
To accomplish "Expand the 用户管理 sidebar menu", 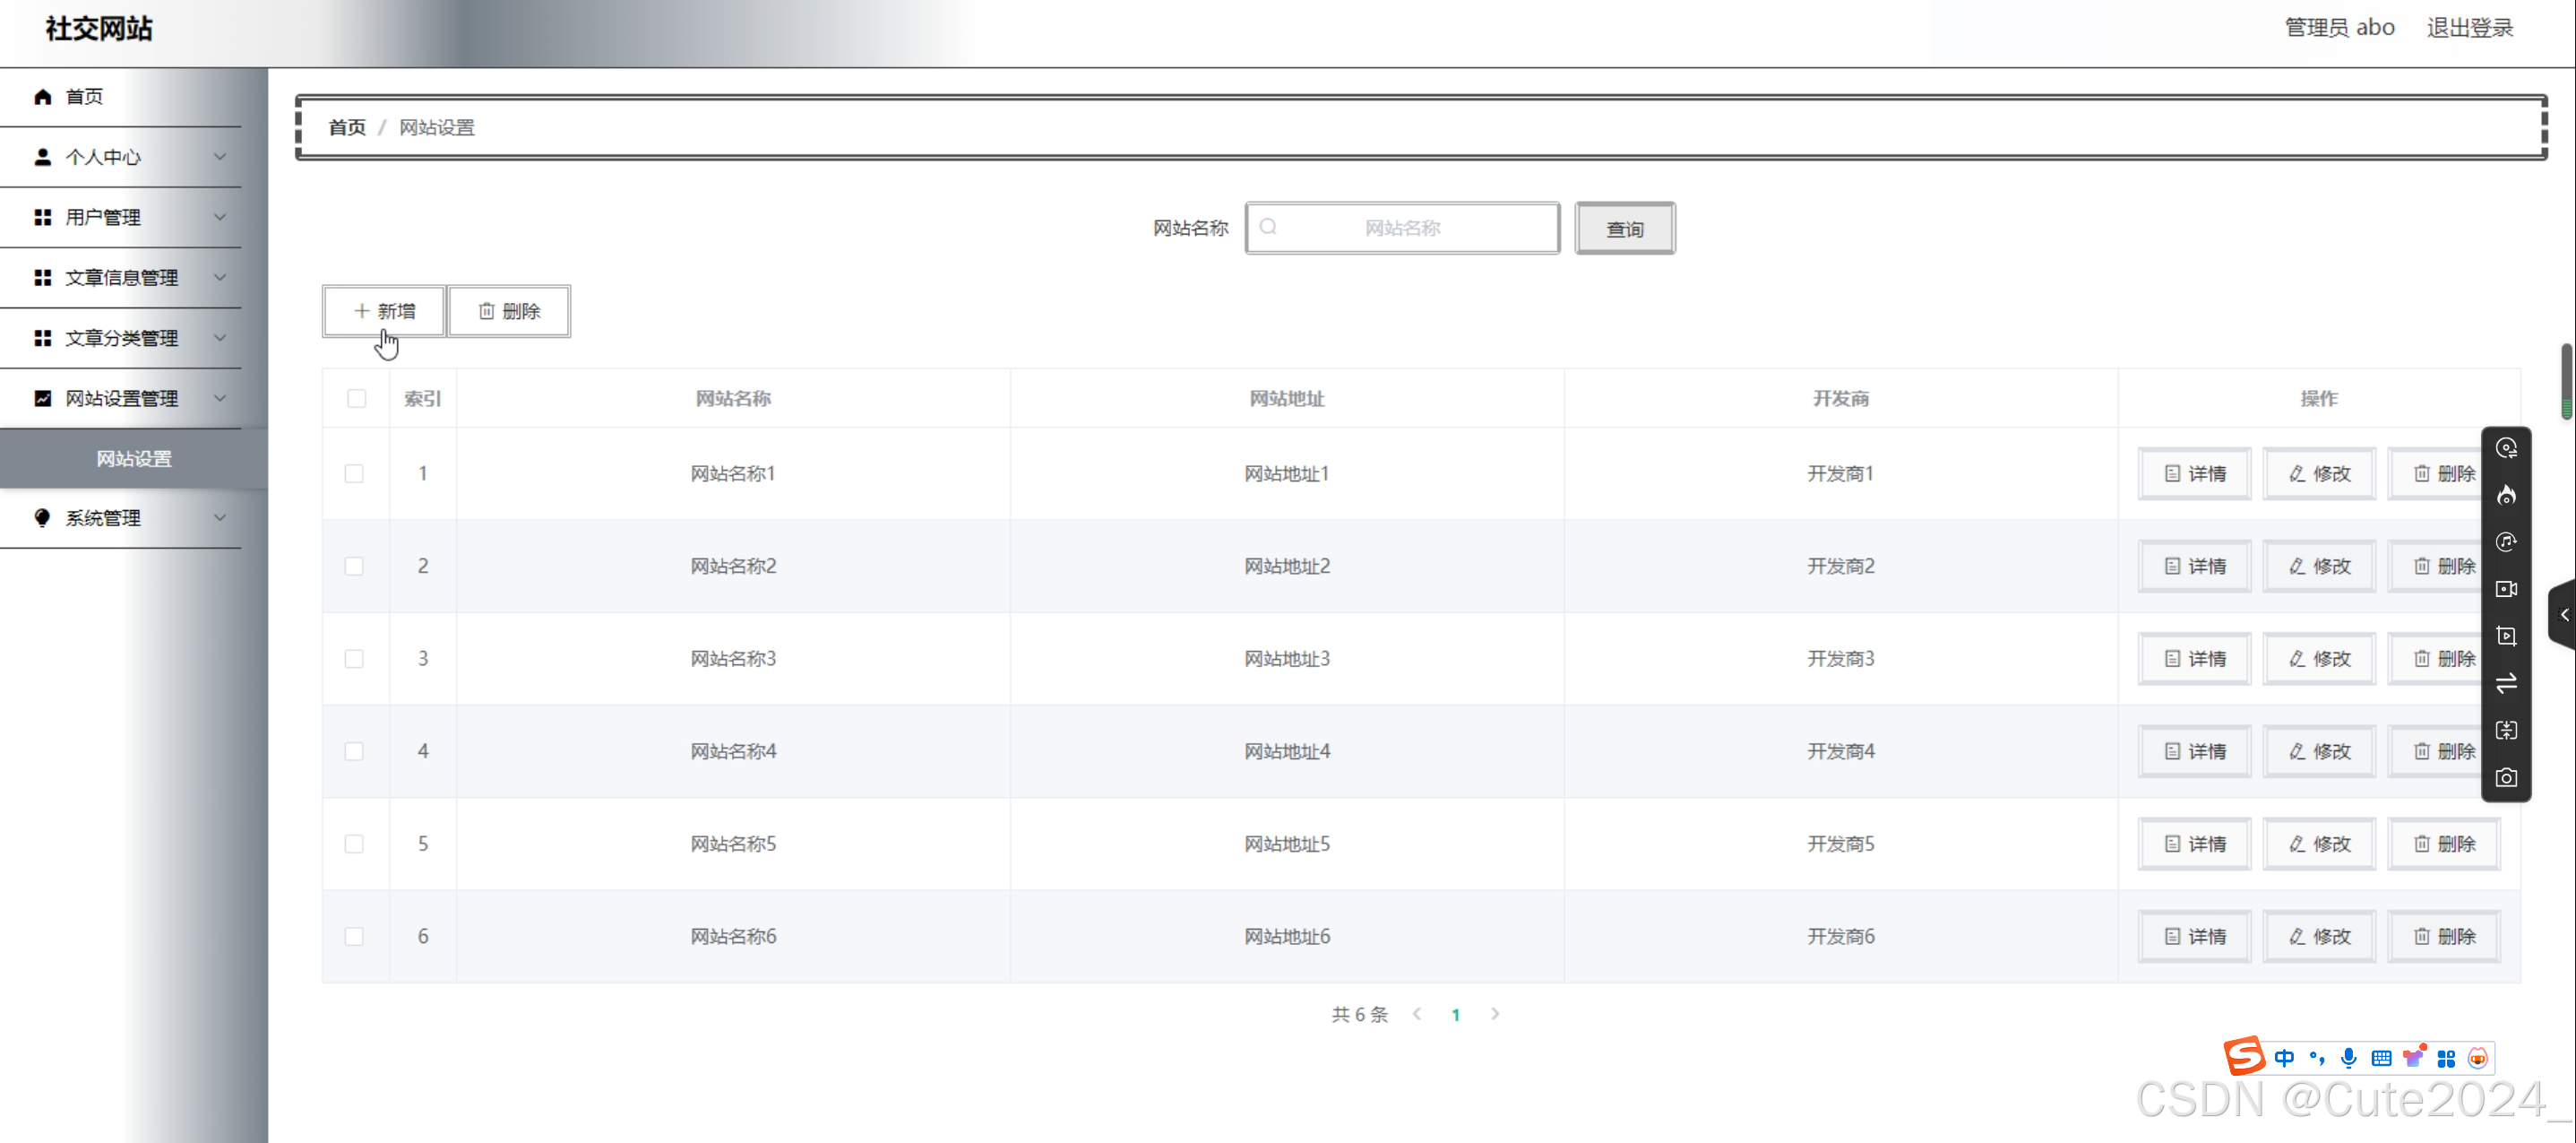I will 120,217.
